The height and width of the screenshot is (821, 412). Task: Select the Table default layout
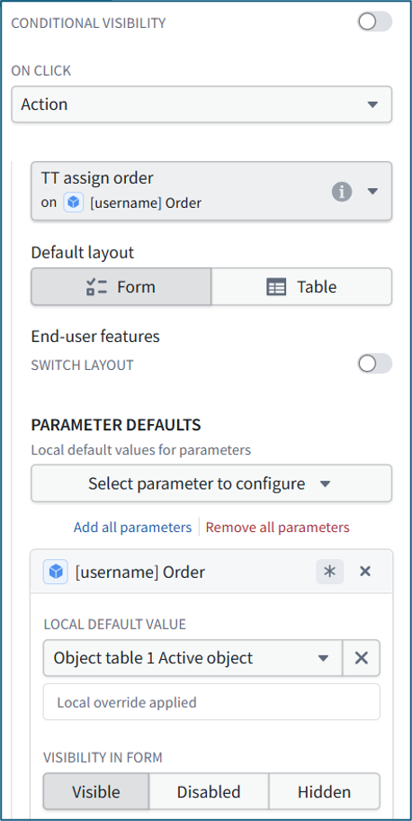pyautogui.click(x=301, y=286)
